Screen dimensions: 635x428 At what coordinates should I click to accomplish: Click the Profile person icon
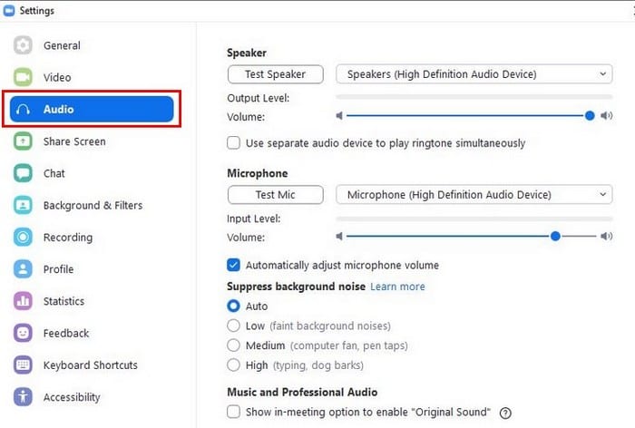(23, 269)
